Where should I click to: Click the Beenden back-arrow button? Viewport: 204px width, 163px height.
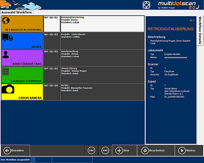tap(15, 150)
